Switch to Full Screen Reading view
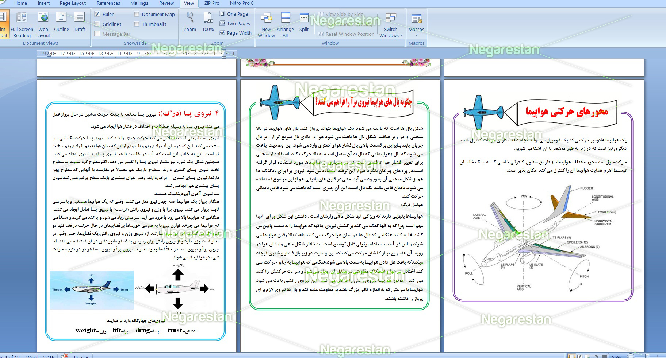This screenshot has height=358, width=666. pos(22,25)
